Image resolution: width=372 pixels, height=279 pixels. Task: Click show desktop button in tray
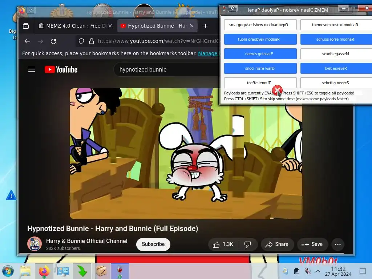click(x=363, y=271)
